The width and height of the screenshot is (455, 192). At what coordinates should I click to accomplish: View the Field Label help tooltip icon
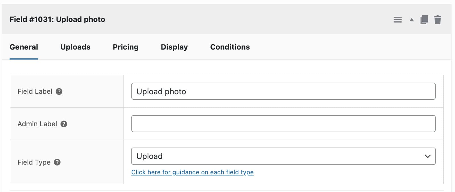coord(59,91)
